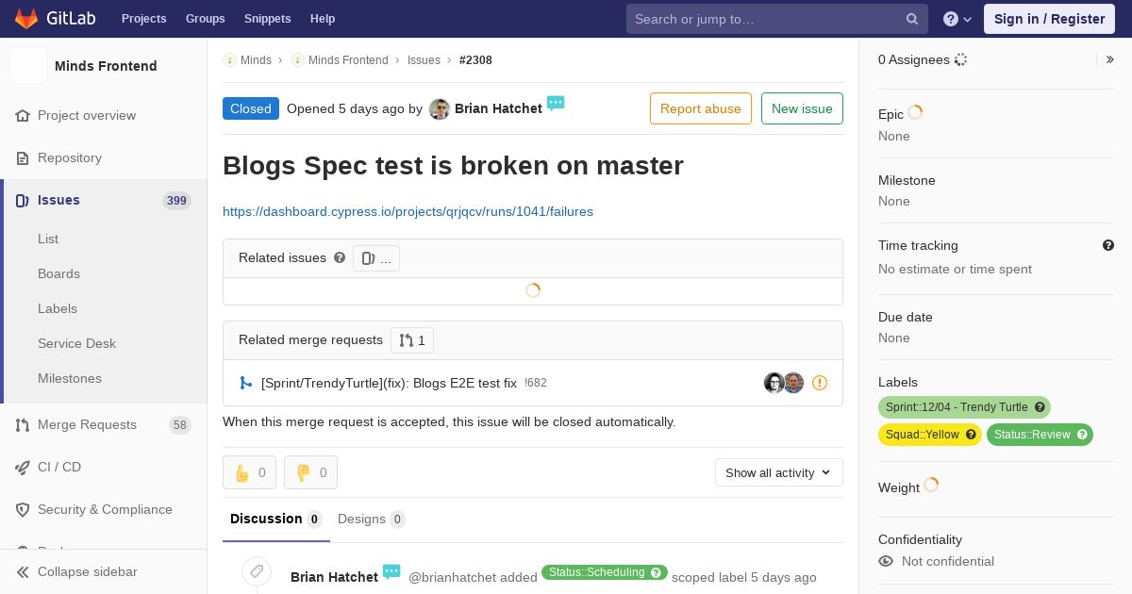The height and width of the screenshot is (594, 1132).
Task: Click the first assignee avatar on merge request
Action: click(774, 383)
